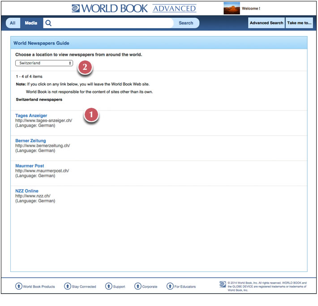Open the Maurmer Post newspaper link
The image size is (318, 306).
pos(30,166)
